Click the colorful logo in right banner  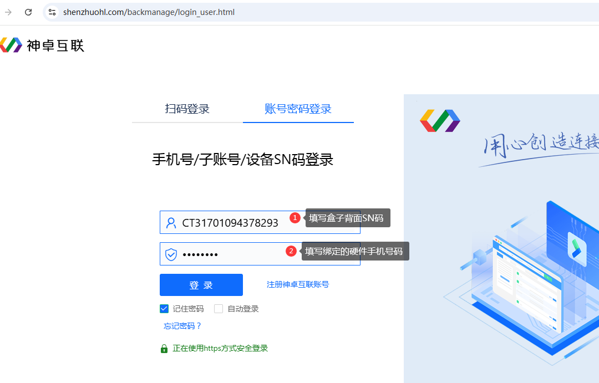coord(440,120)
